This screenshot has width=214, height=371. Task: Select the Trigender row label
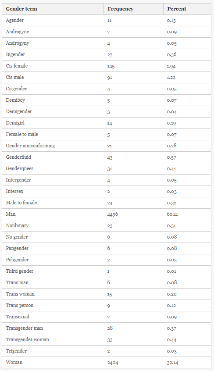point(16,351)
